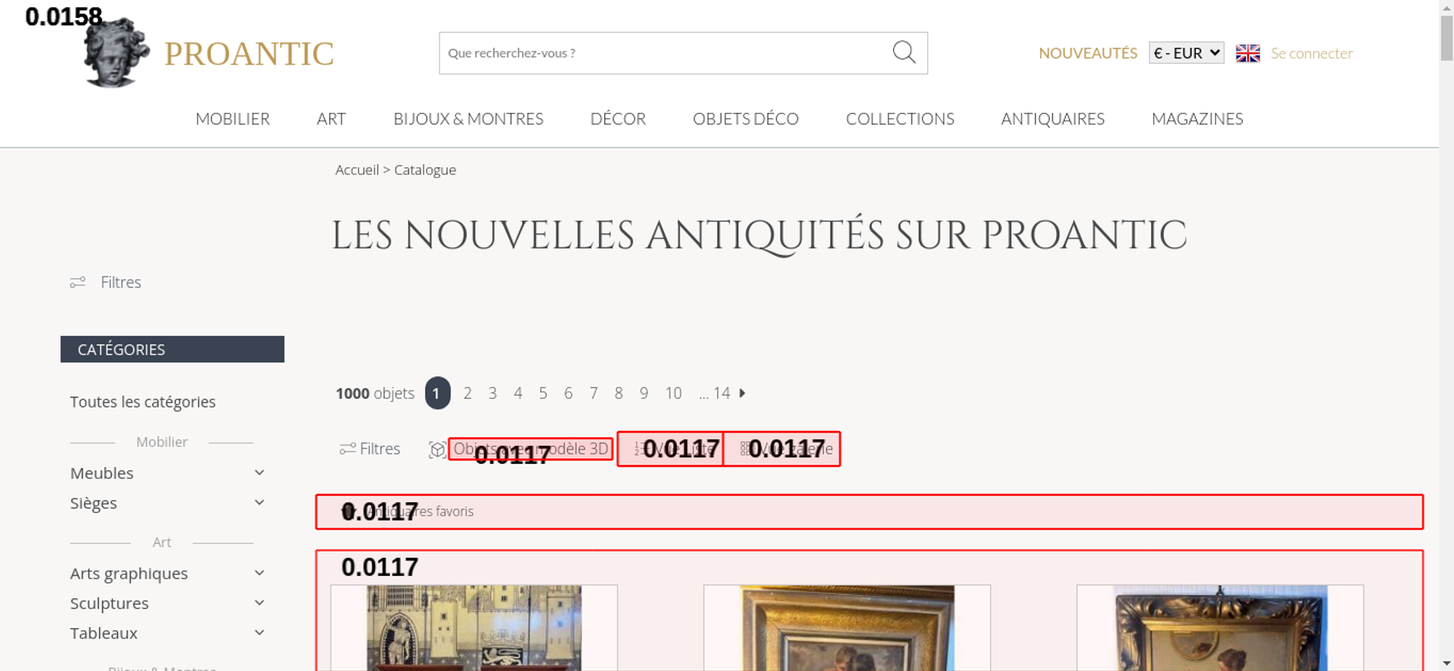Go to results page 5
The width and height of the screenshot is (1454, 671).
[x=543, y=393]
